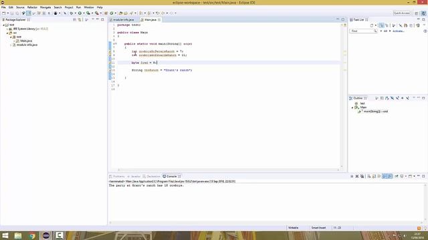This screenshot has height=240, width=428.
Task: Launch Coverage from the toolbar
Action: (88, 13)
